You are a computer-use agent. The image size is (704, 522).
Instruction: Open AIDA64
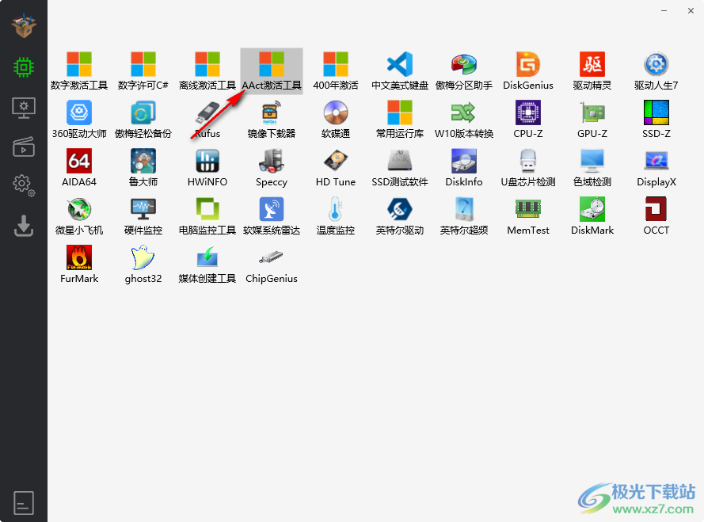[x=79, y=168]
